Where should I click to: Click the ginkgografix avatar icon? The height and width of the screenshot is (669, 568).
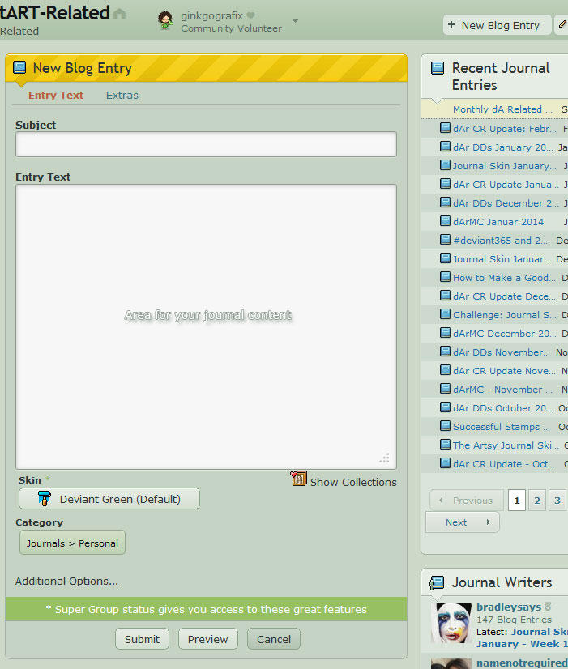coord(165,21)
